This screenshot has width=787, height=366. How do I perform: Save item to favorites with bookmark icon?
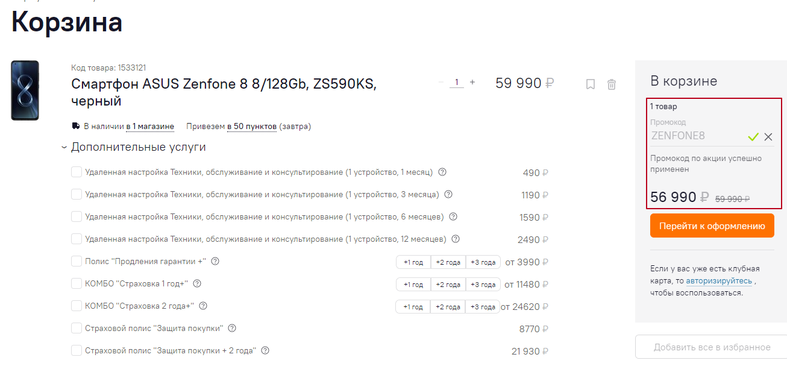pos(591,84)
